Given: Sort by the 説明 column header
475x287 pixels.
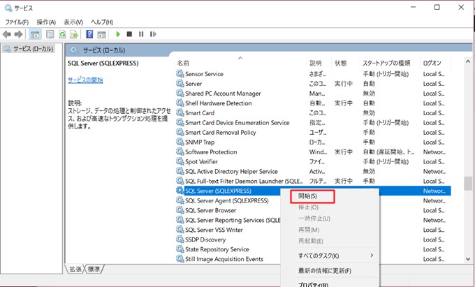Looking at the screenshot, I should 315,63.
